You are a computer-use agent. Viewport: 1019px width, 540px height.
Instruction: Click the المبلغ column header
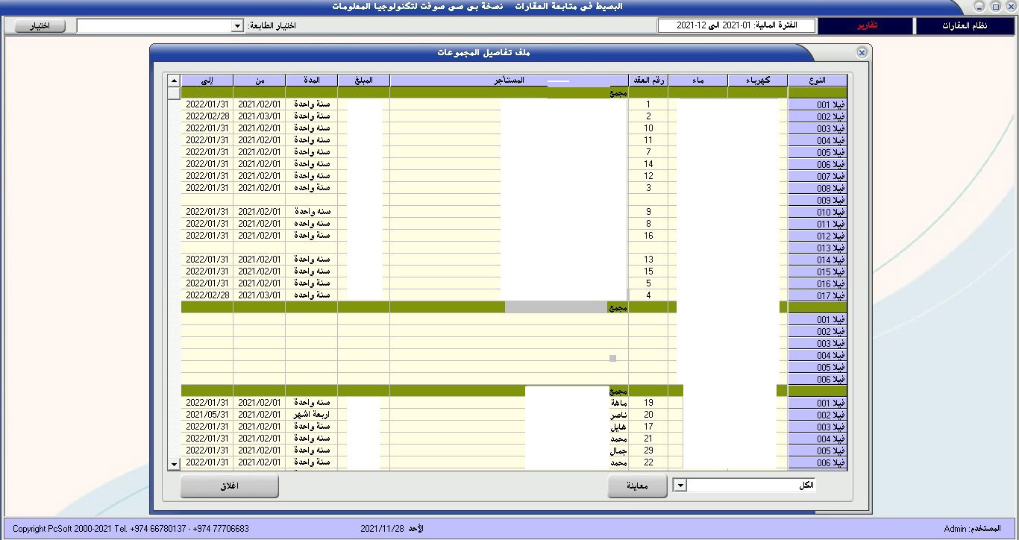click(363, 81)
